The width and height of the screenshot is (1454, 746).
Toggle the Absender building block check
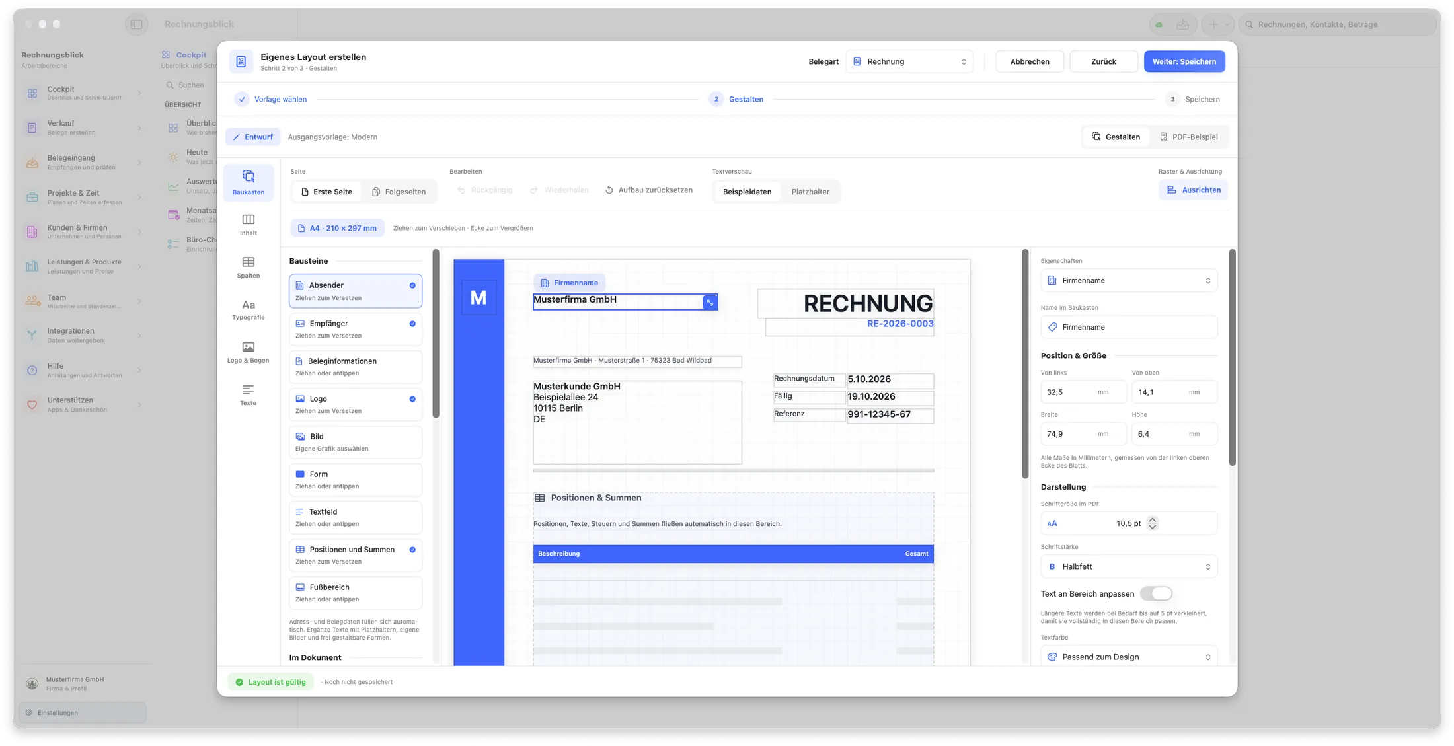click(412, 285)
